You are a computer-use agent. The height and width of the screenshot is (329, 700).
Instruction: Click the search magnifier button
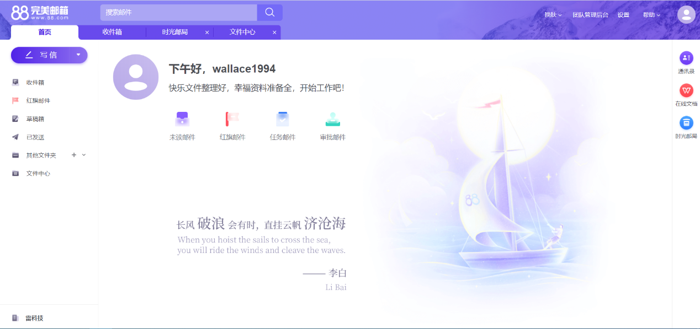[x=270, y=12]
